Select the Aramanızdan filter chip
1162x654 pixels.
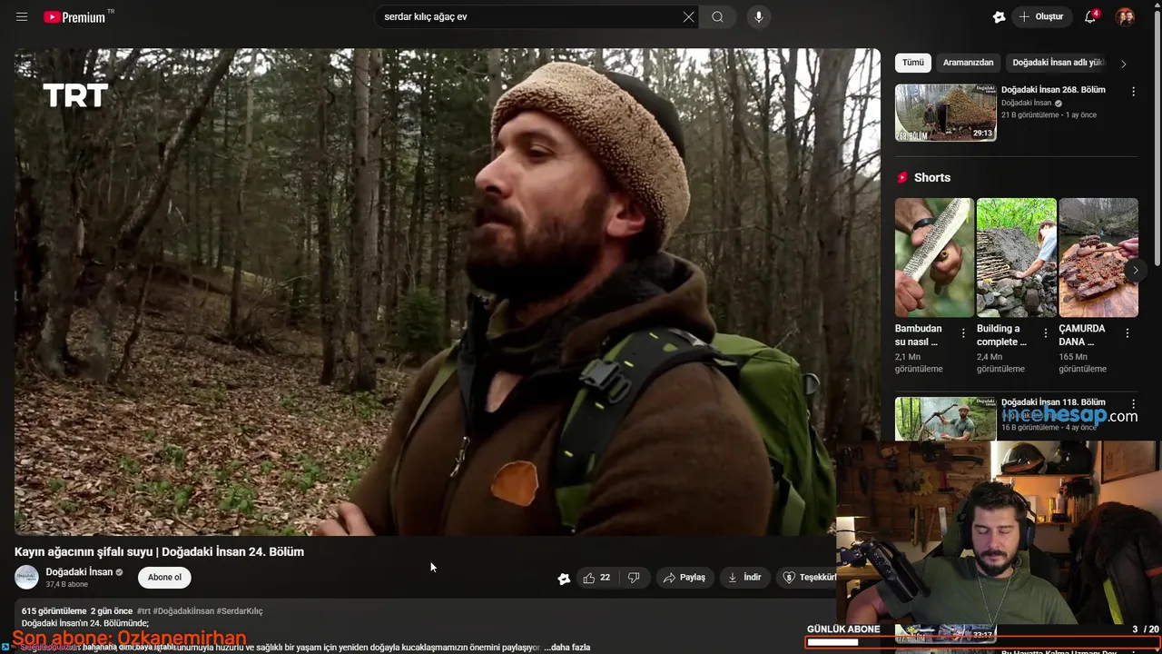pos(968,63)
